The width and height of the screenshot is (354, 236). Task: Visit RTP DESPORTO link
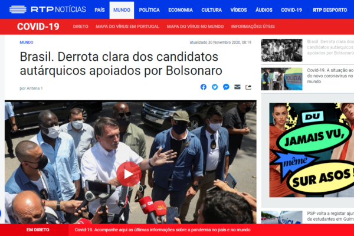(330, 10)
